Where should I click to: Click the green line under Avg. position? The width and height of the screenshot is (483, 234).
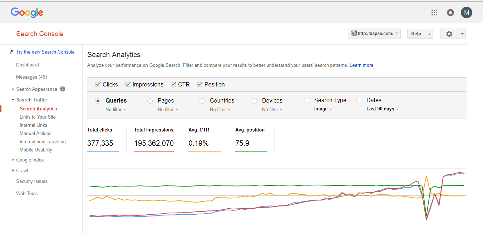[x=251, y=152]
